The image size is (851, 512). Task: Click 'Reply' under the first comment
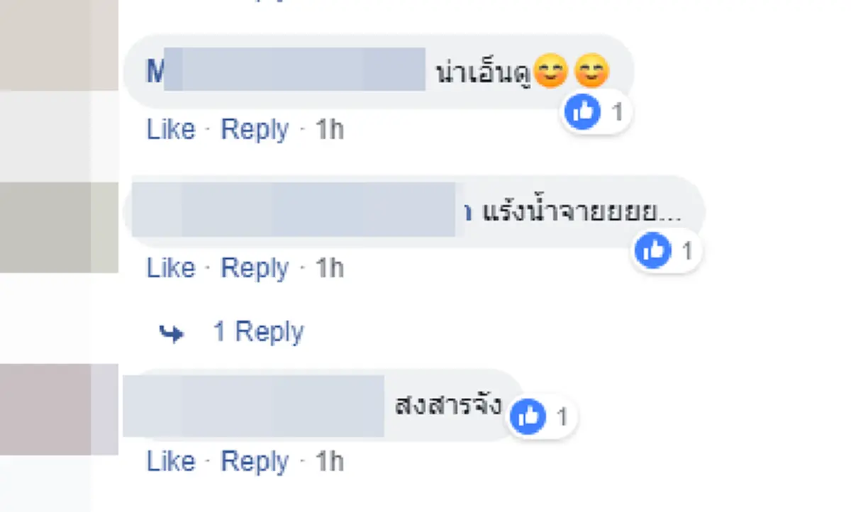coord(255,129)
